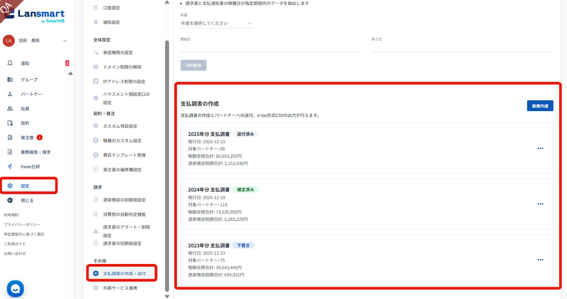
Task: Click the IPアドレス制限 IP icon
Action: click(x=96, y=81)
